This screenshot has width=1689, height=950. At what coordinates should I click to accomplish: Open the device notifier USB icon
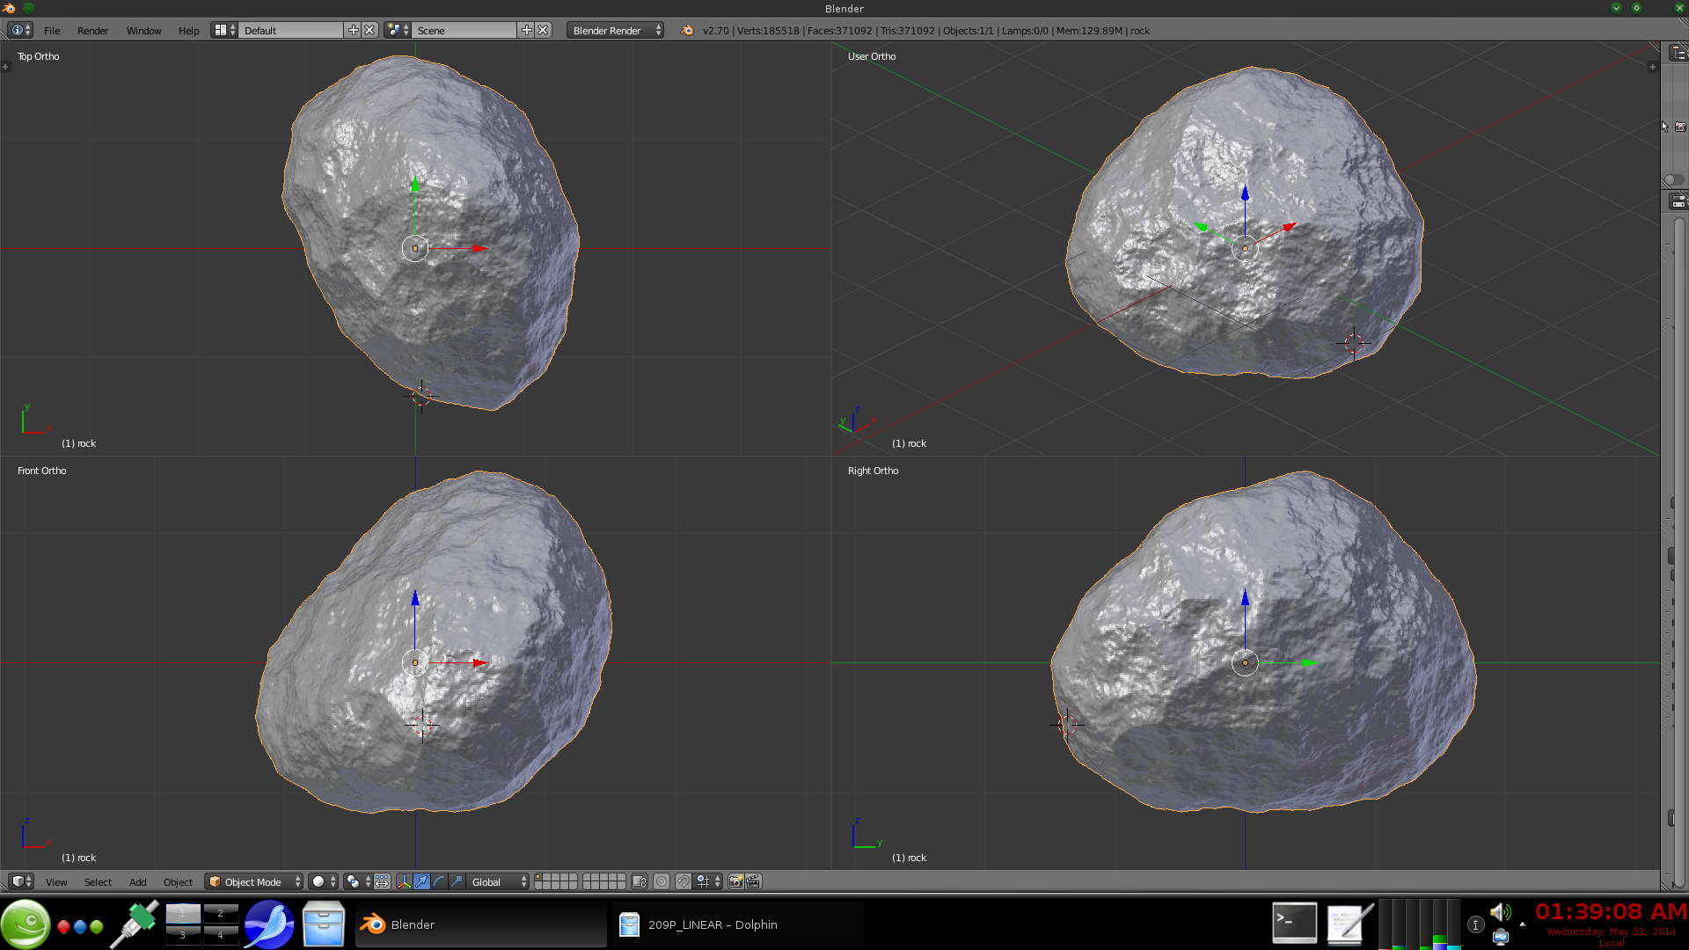point(1501,937)
